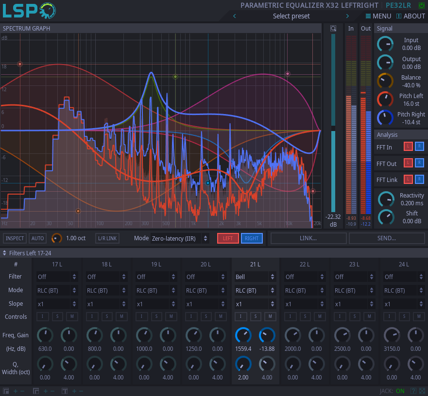
Task: Toggle FFT Out right channel analysis
Action: click(419, 164)
